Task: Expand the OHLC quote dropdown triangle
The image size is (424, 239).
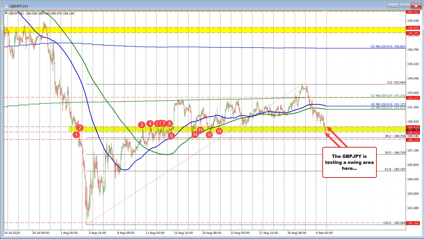Action: [5, 14]
